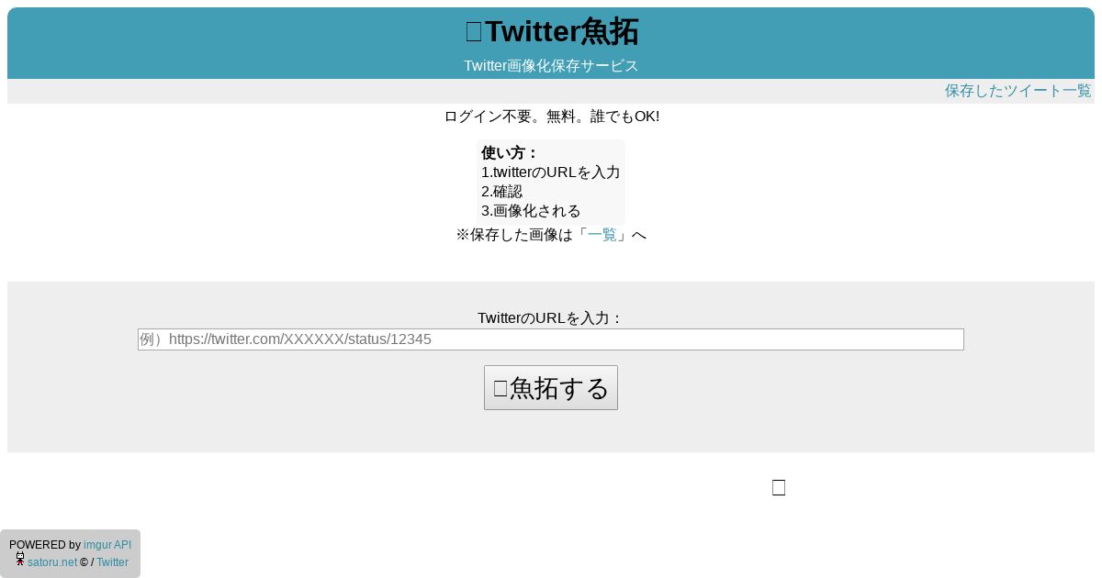Click the small character icon beside satoru.net
1102x578 pixels.
[x=20, y=559]
